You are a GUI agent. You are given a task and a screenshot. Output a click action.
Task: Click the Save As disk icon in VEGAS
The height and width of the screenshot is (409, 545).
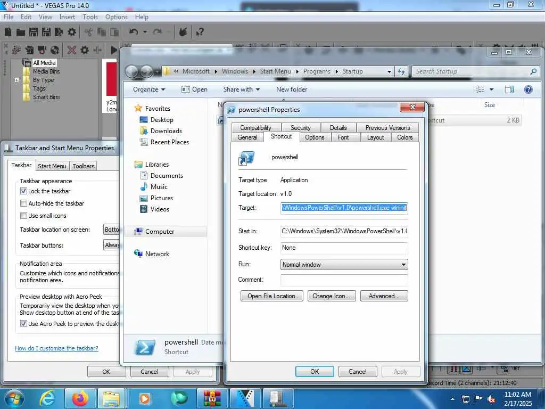coord(46,32)
